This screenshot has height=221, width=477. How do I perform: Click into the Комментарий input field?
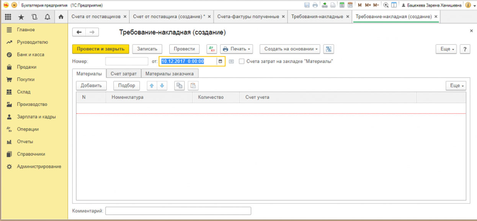[178, 211]
